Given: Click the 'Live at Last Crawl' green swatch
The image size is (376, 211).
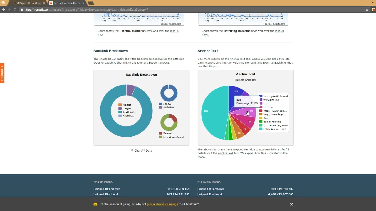Looking at the screenshot, I should point(160,137).
